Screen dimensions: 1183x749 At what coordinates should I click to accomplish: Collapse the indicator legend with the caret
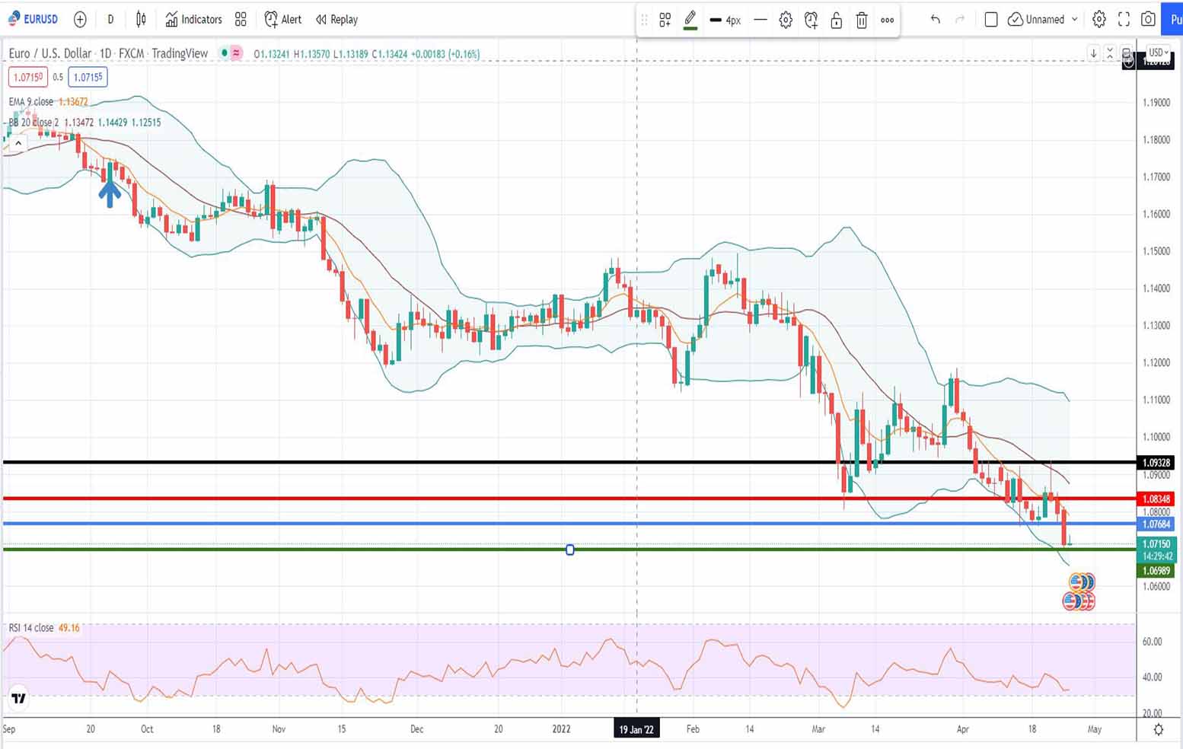pos(18,142)
